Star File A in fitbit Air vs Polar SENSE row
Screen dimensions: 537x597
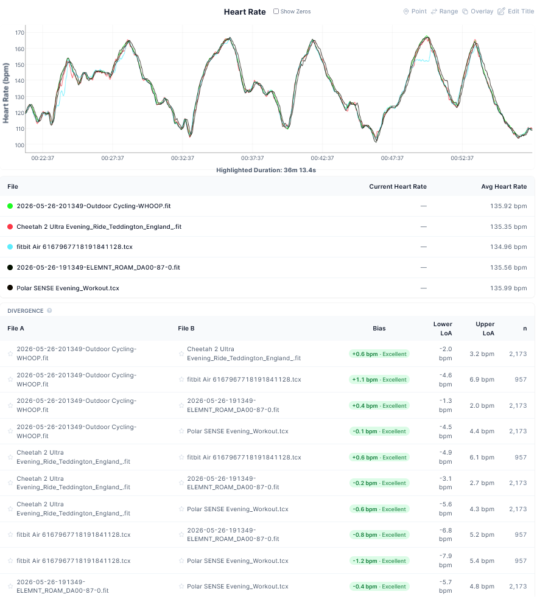[10, 561]
